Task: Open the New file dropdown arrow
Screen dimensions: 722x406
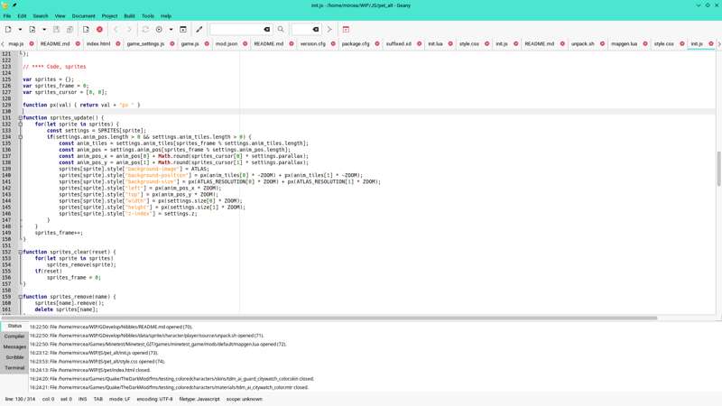Action: (20, 30)
